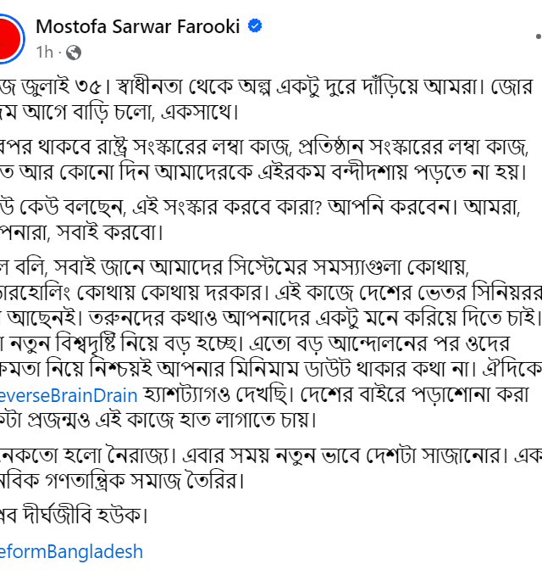The width and height of the screenshot is (542, 575).
Task: Click the 1h post timestamp
Action: click(x=44, y=52)
